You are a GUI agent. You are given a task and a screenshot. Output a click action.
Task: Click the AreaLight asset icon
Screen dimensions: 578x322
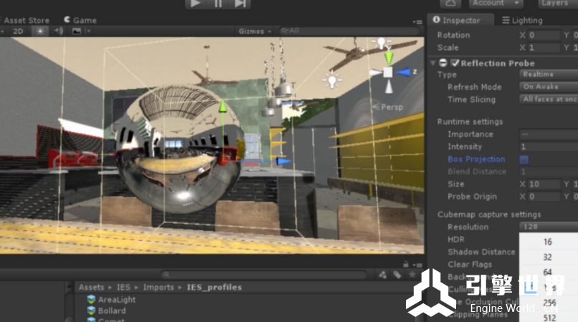[91, 300]
